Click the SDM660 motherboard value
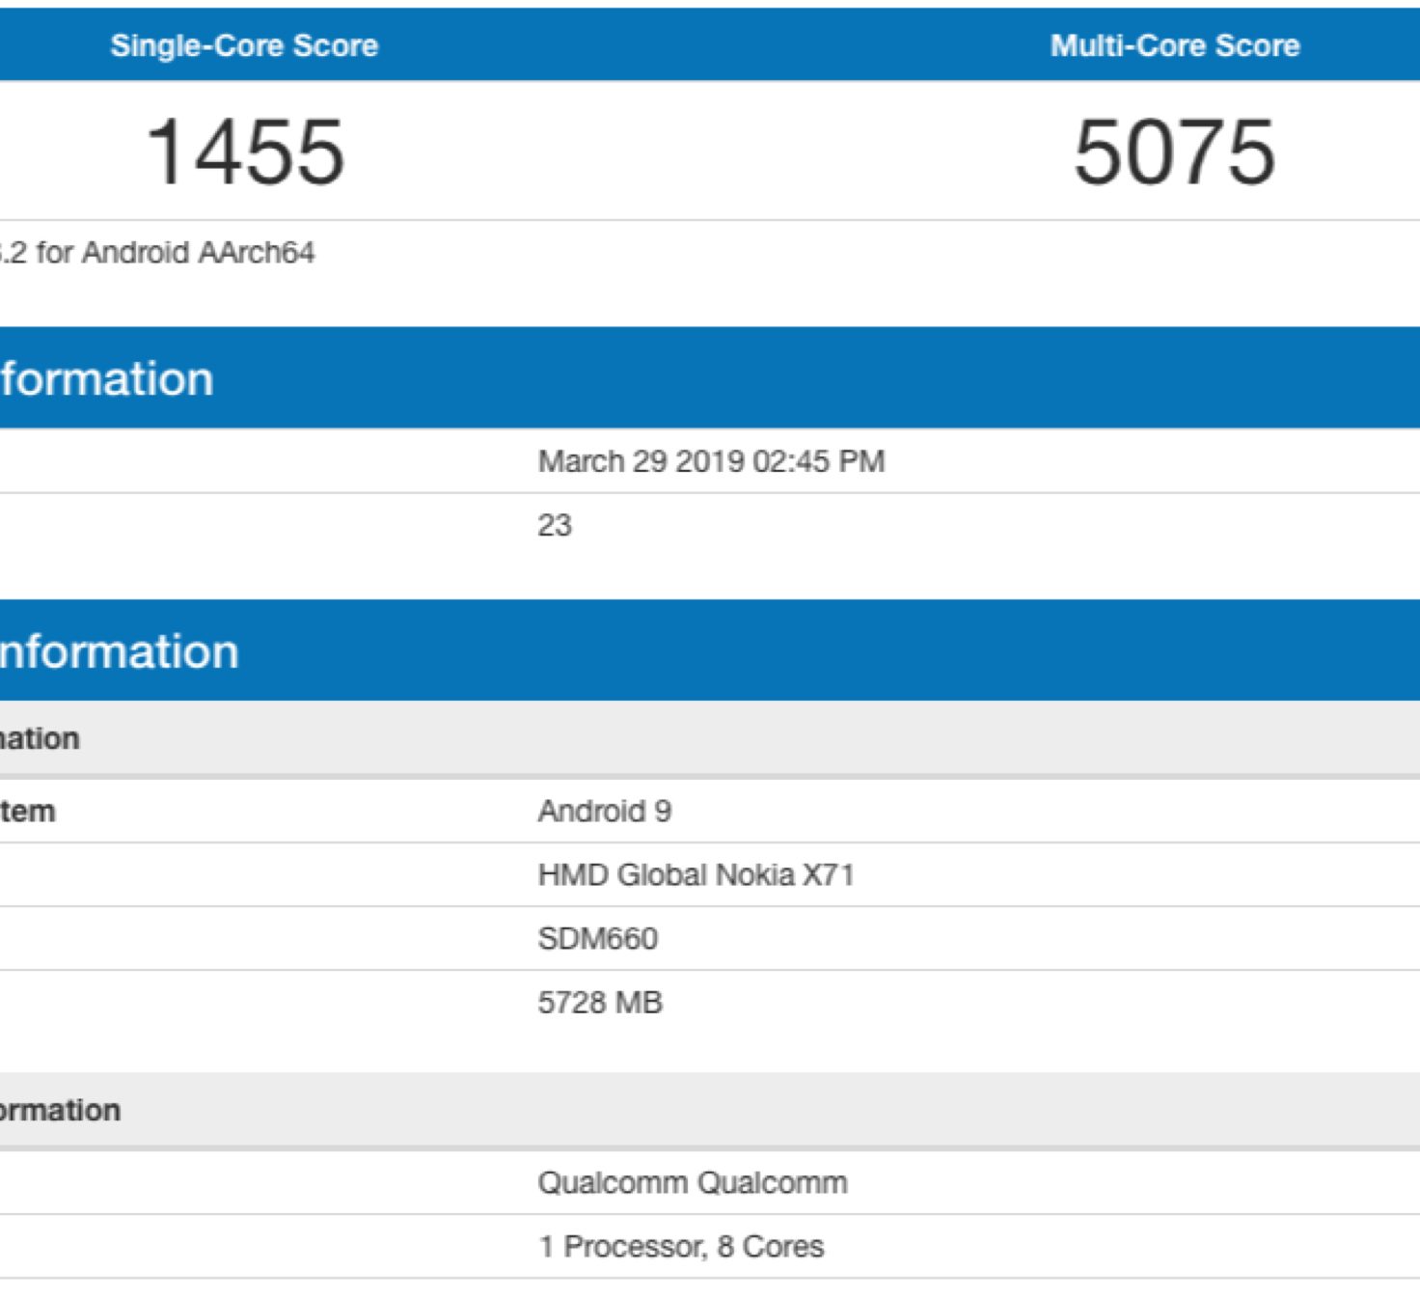Viewport: 1420px width, 1298px height. tap(598, 939)
